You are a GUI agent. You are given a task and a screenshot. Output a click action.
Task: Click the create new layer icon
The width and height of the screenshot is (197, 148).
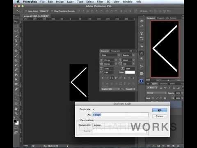(173, 146)
